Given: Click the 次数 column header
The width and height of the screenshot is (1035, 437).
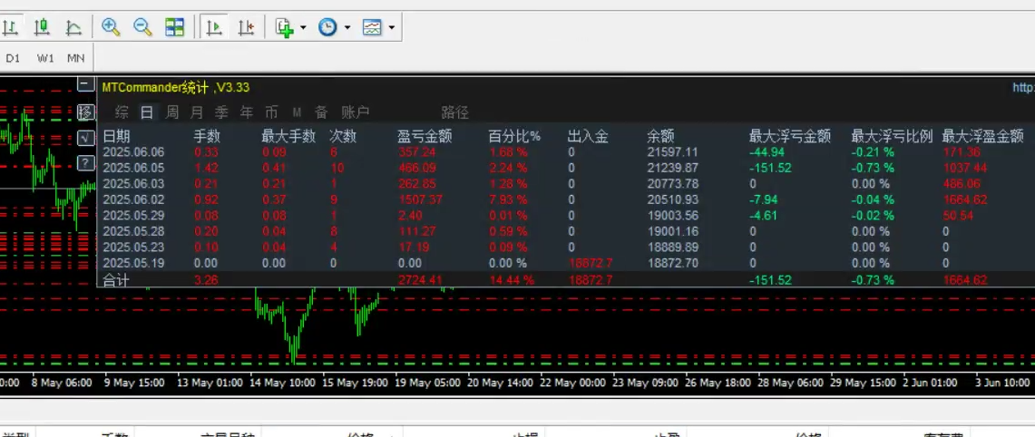Looking at the screenshot, I should 343,137.
